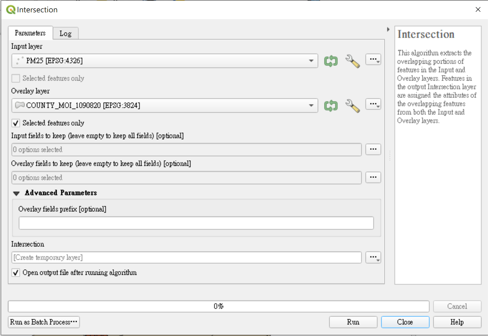Click the Input fields to keep box
Screen dimensions: 488x336
tap(187, 150)
